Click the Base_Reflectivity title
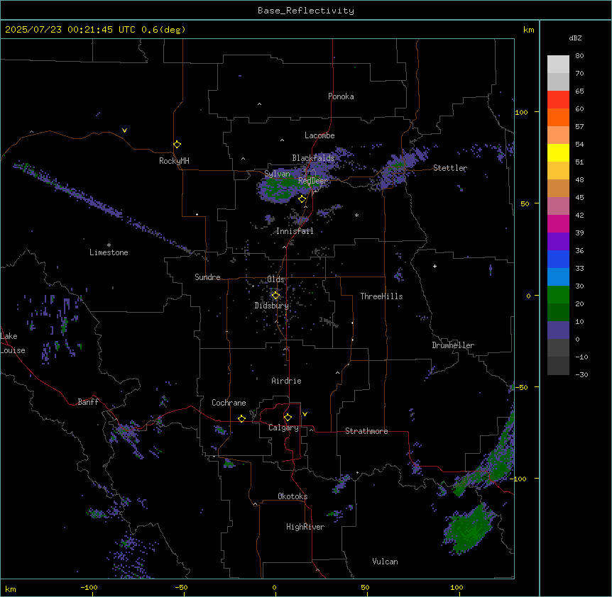Screen dimensions: 612x597 (x=306, y=11)
